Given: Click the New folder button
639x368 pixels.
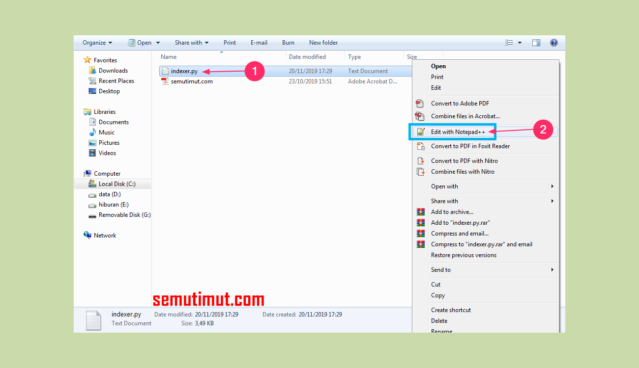Looking at the screenshot, I should (323, 43).
